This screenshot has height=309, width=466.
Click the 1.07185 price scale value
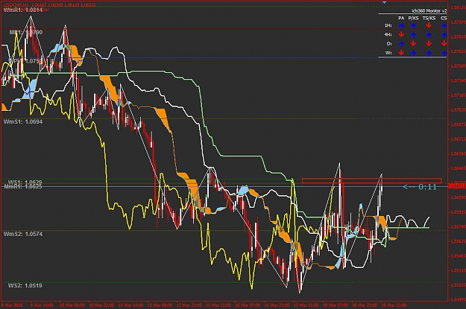point(458,95)
